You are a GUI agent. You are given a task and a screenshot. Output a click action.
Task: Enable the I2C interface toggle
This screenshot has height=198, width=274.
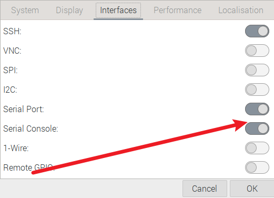(x=257, y=90)
